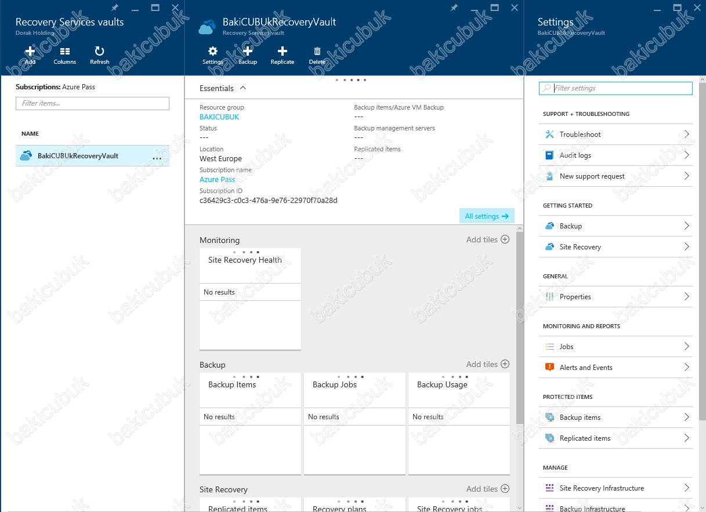Viewport: 706px width, 512px height.
Task: Open Replicated items under Protected Items
Action: coord(616,438)
